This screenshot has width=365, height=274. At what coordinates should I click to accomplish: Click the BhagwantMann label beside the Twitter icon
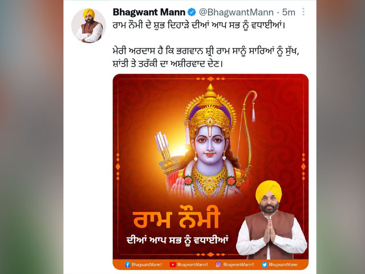click(283, 264)
